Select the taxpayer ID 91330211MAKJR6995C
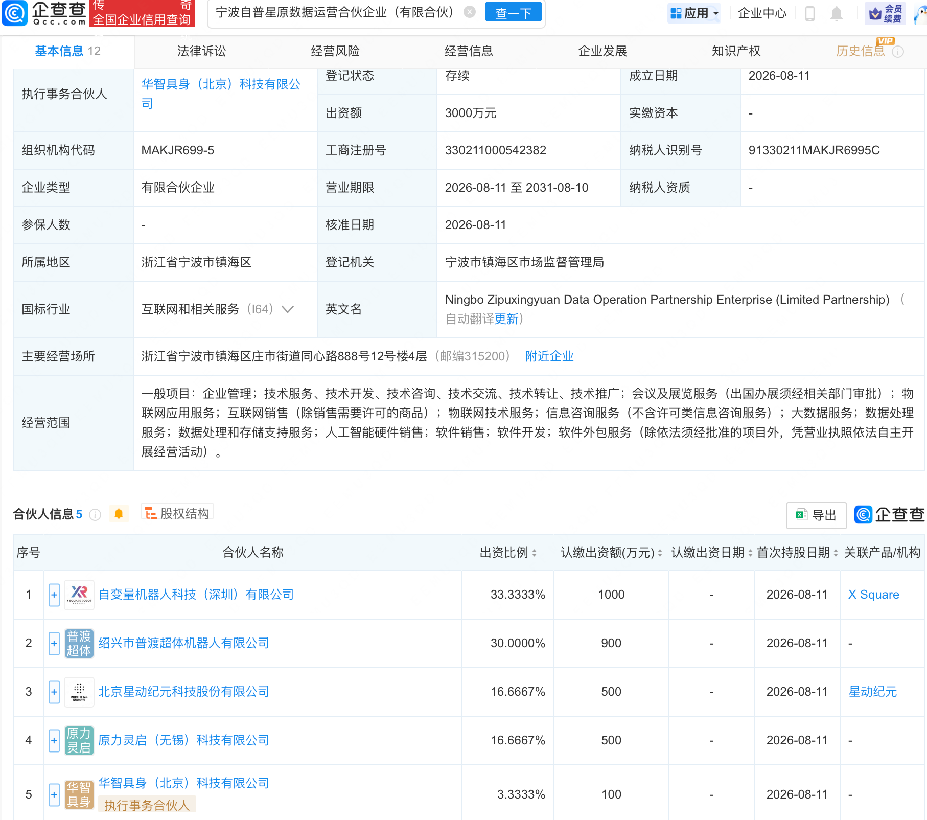The width and height of the screenshot is (927, 820). (x=814, y=150)
